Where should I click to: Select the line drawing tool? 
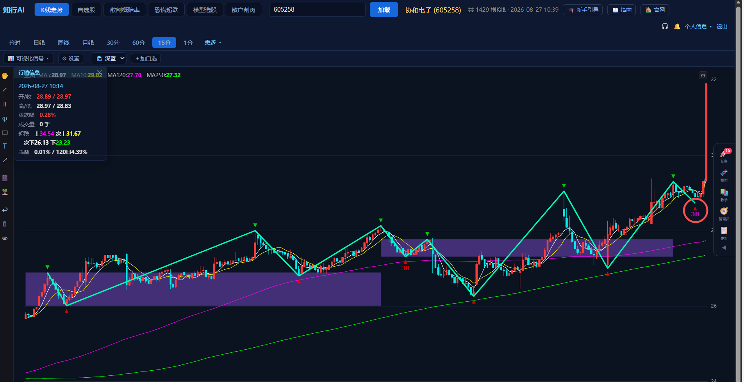pos(5,90)
